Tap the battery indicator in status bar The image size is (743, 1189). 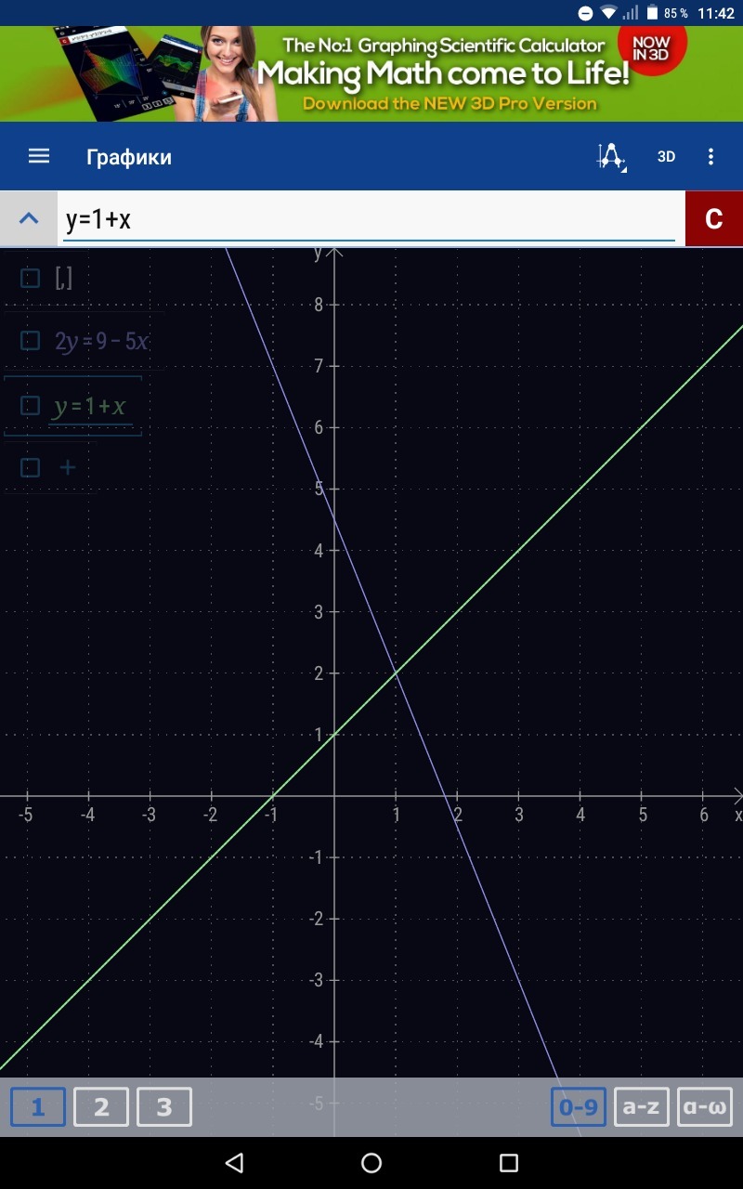coord(652,13)
